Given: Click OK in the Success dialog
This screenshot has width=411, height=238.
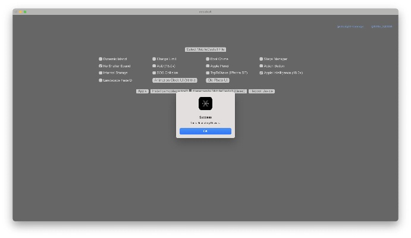Looking at the screenshot, I should [205, 131].
